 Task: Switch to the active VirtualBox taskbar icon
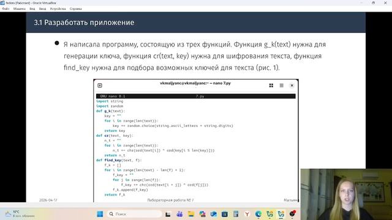[281, 214]
